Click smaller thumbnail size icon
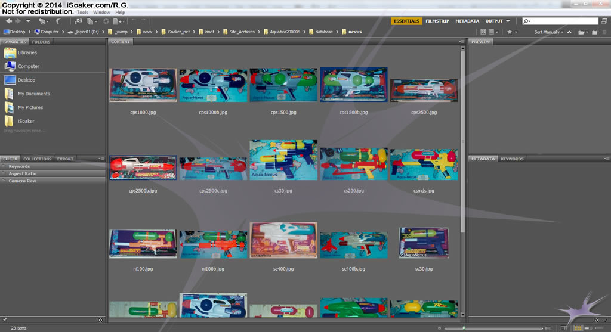 439,328
